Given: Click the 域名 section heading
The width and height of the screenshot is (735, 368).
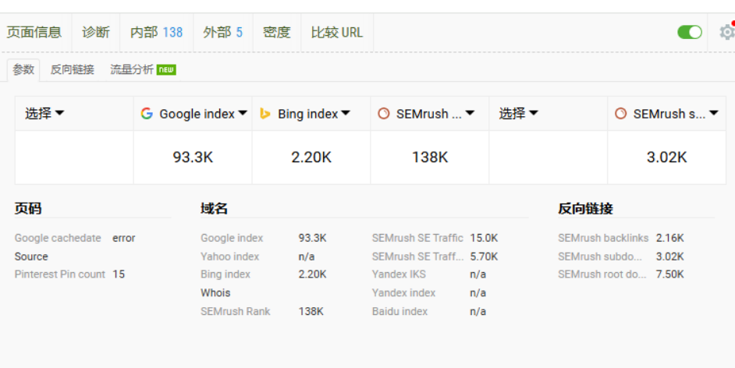Looking at the screenshot, I should click(215, 208).
